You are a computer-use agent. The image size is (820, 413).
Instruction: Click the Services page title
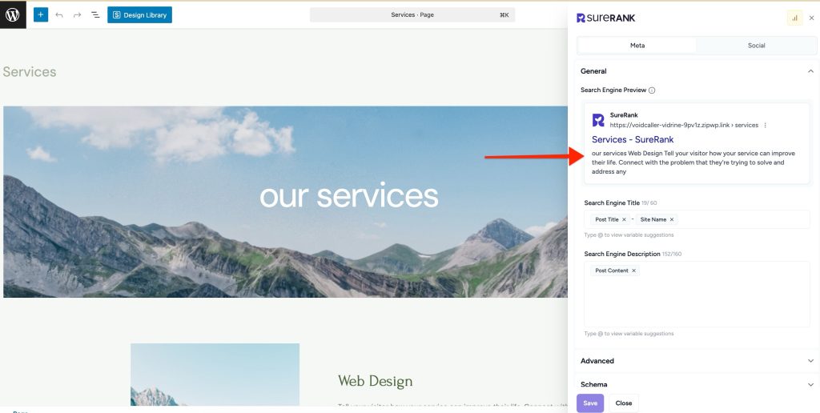click(30, 72)
